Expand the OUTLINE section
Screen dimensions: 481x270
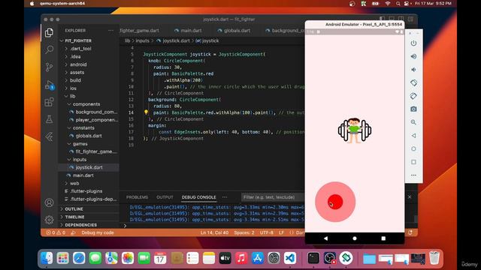pos(74,208)
